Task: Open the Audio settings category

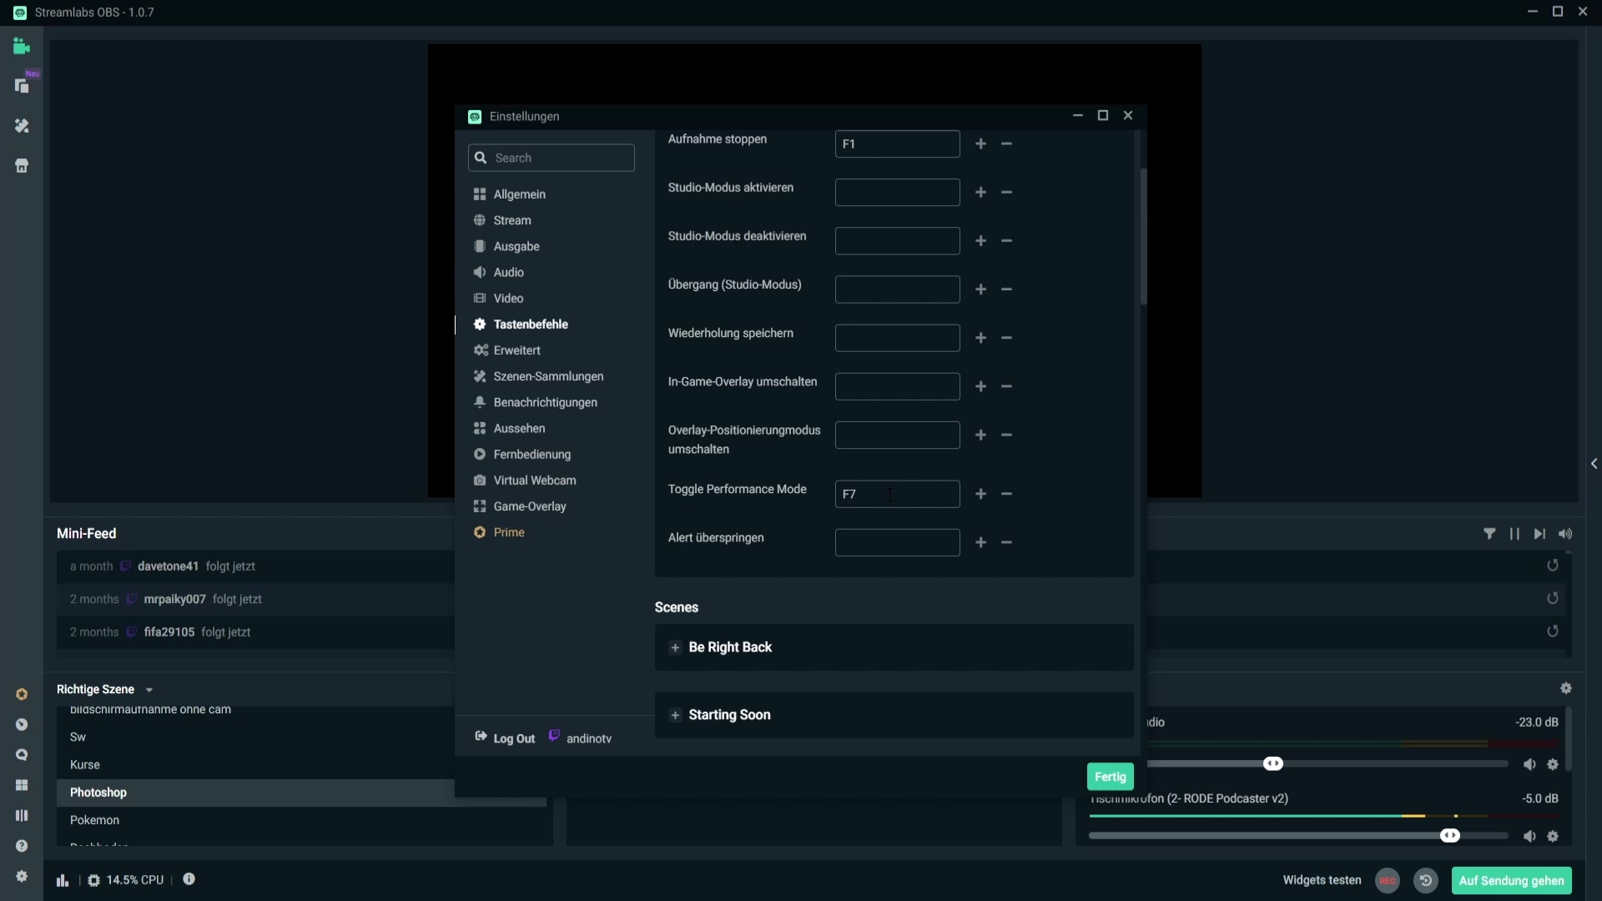Action: [x=508, y=273]
